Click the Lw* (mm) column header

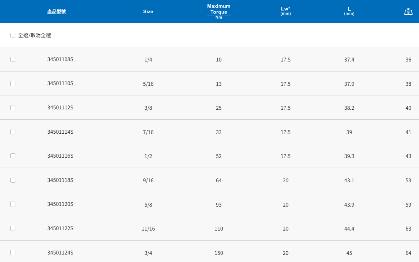285,11
